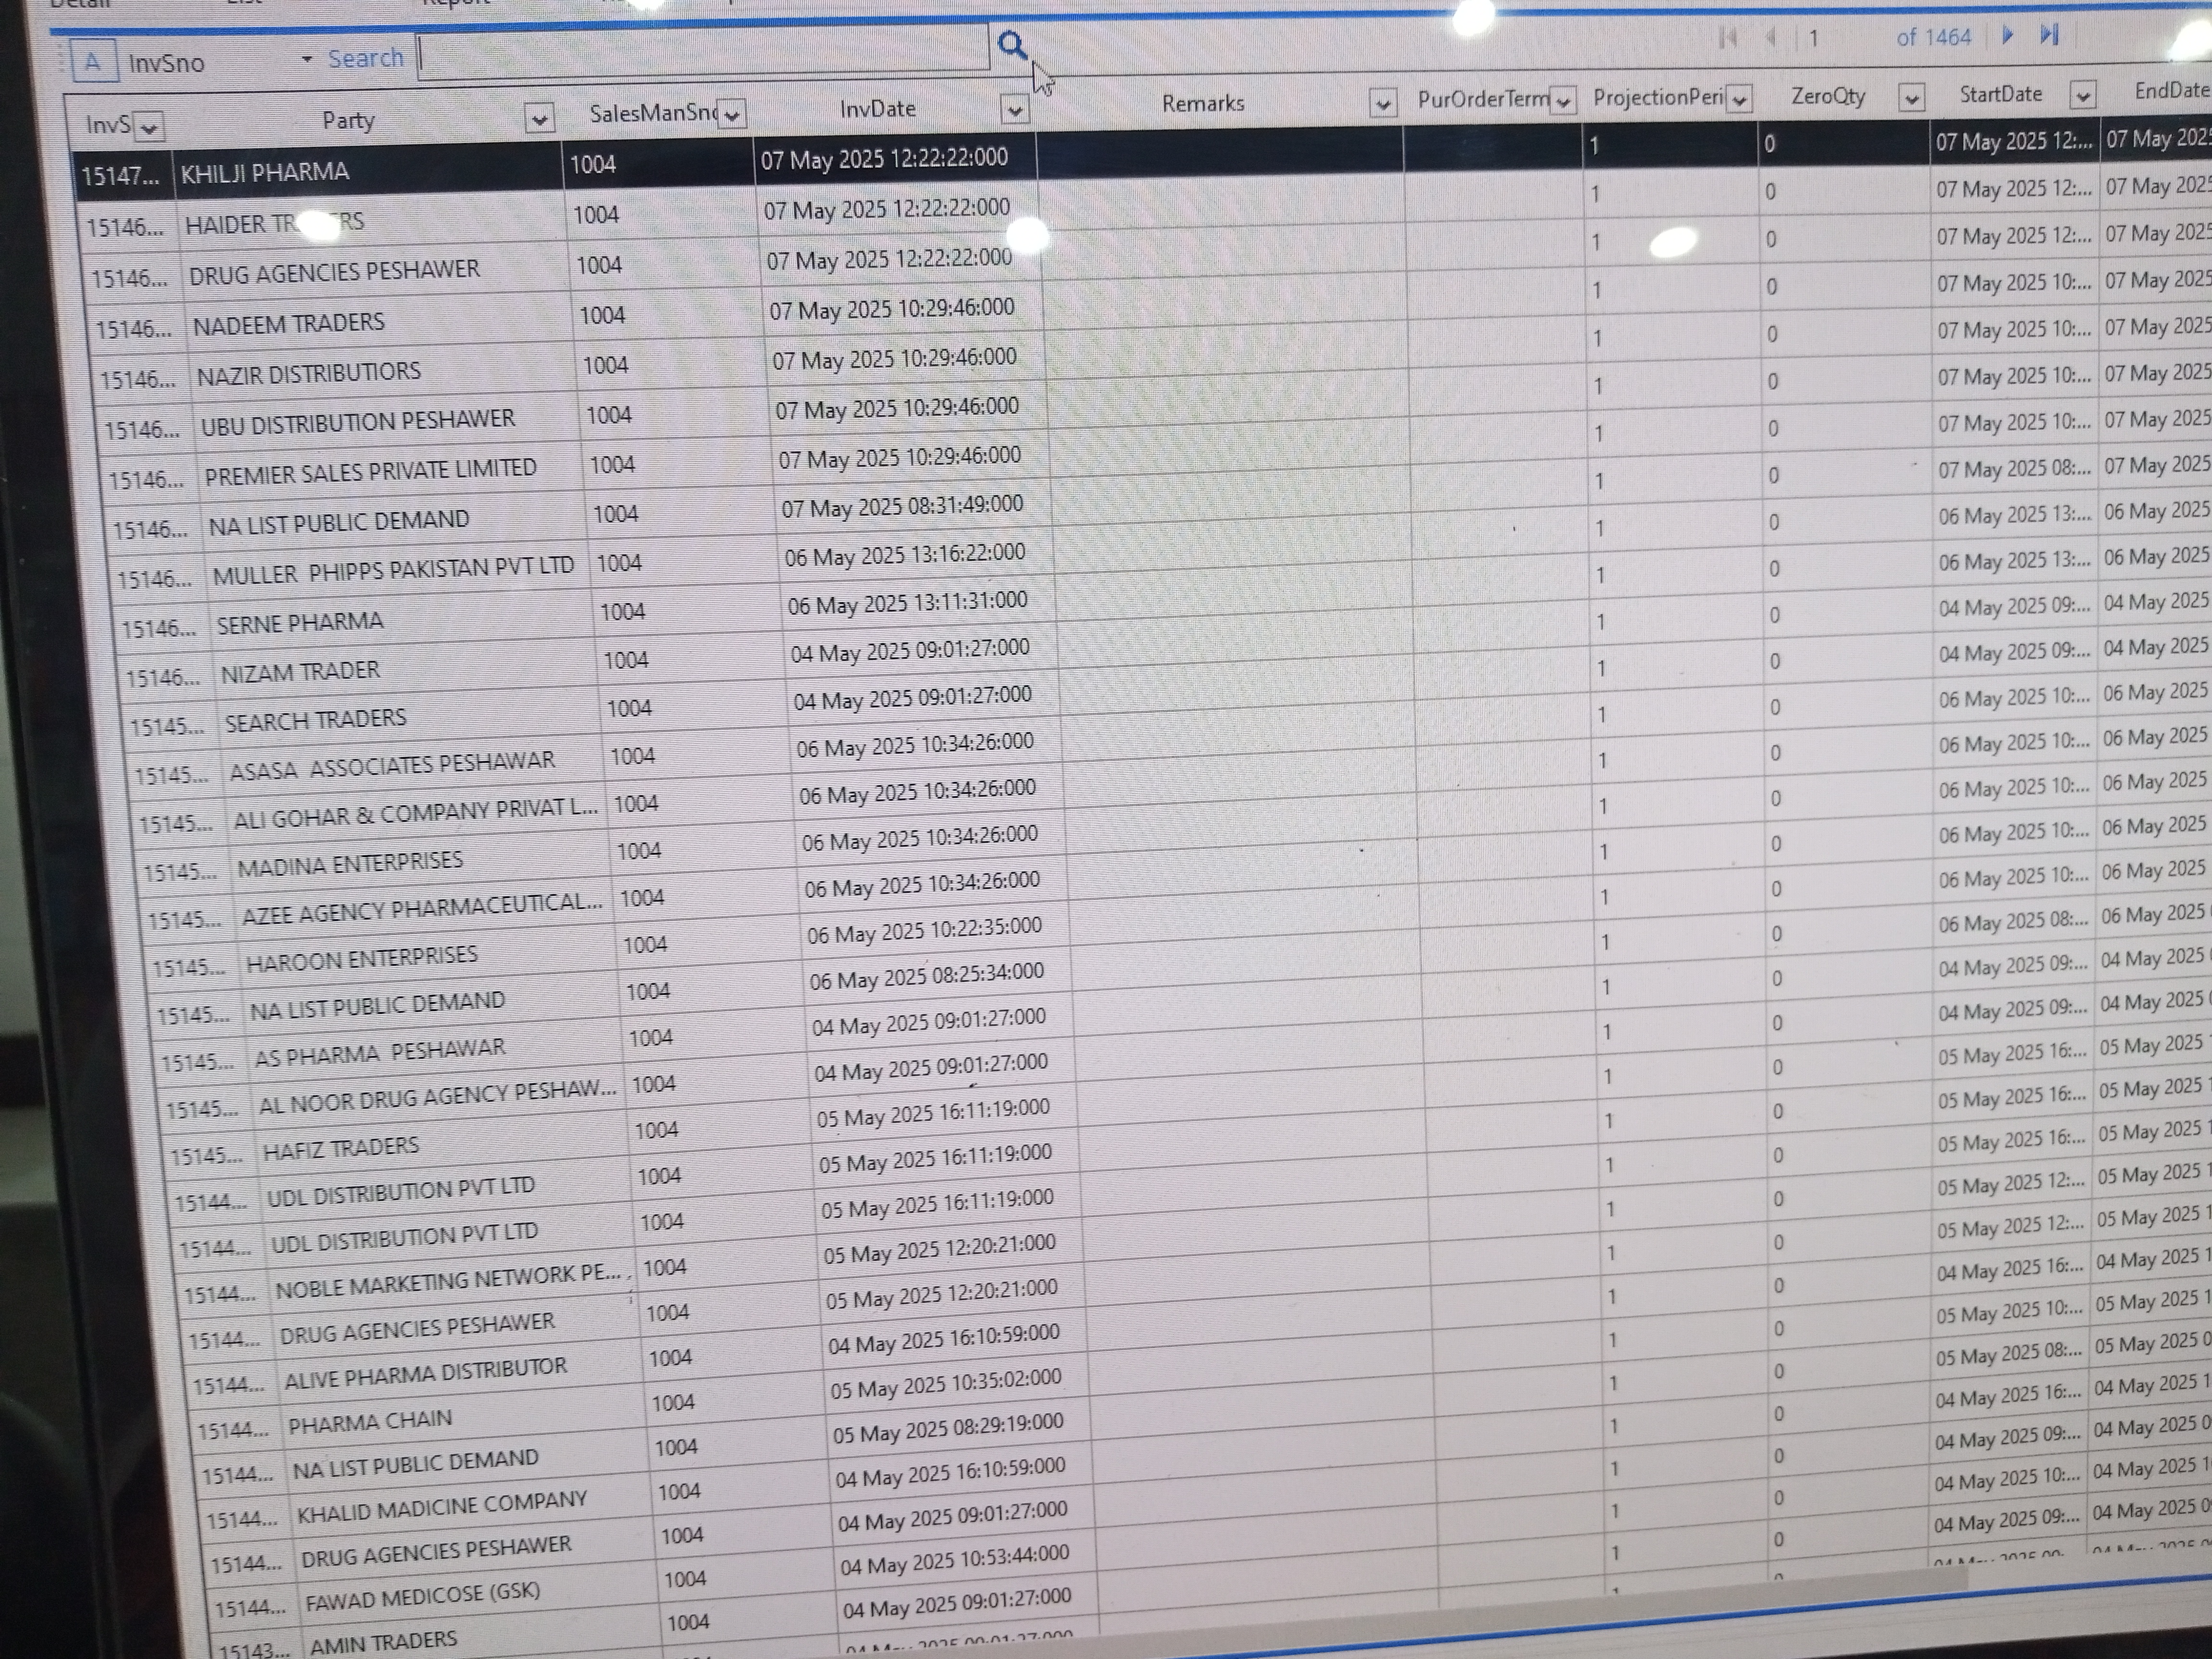
Task: Go to next page arrow
Action: click(x=2007, y=36)
